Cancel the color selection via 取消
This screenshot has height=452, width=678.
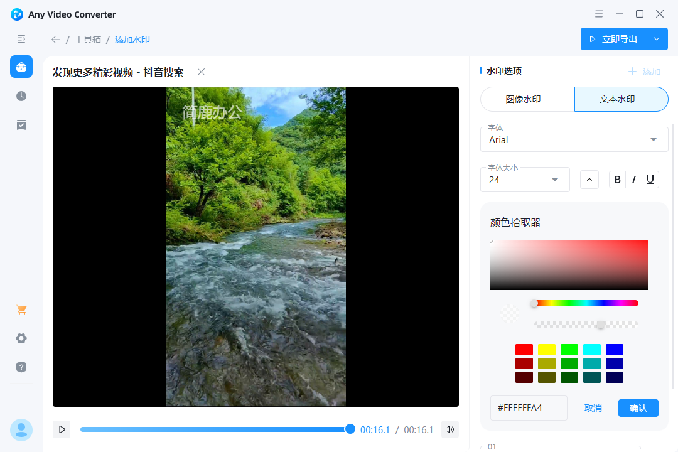(x=593, y=408)
